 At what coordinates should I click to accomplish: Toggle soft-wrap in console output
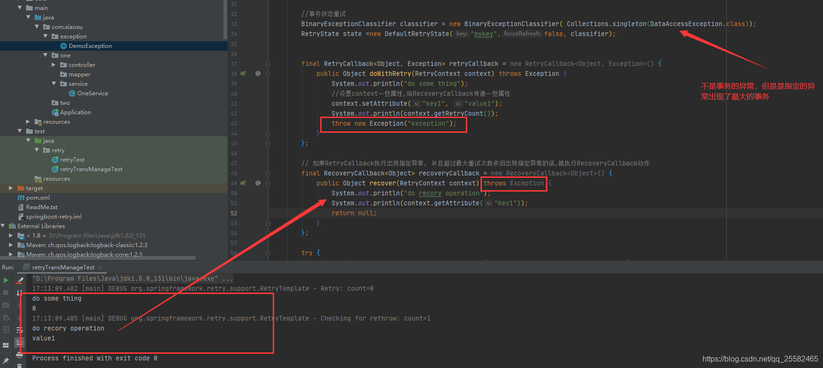(19, 330)
